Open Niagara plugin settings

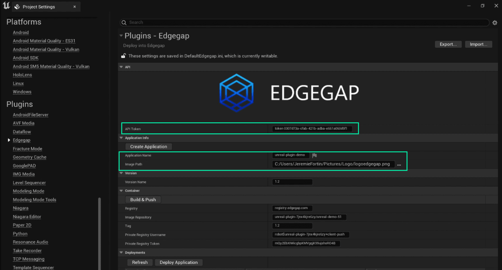point(21,208)
